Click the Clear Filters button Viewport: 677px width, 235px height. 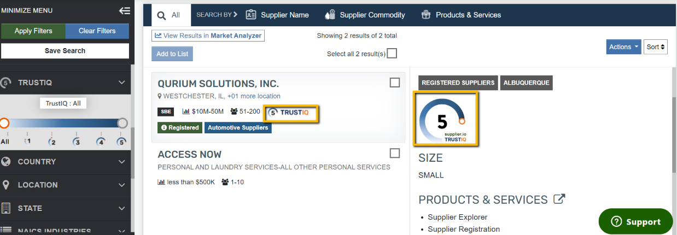tap(97, 31)
